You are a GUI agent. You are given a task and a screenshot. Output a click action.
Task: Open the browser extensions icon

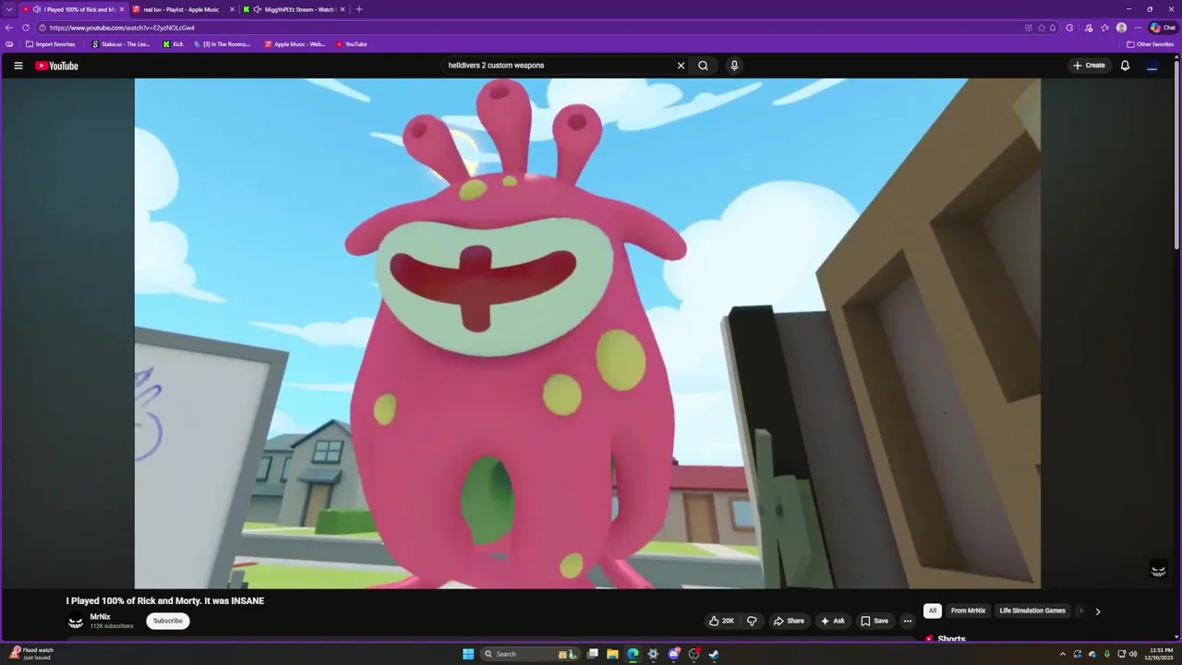(x=1070, y=28)
